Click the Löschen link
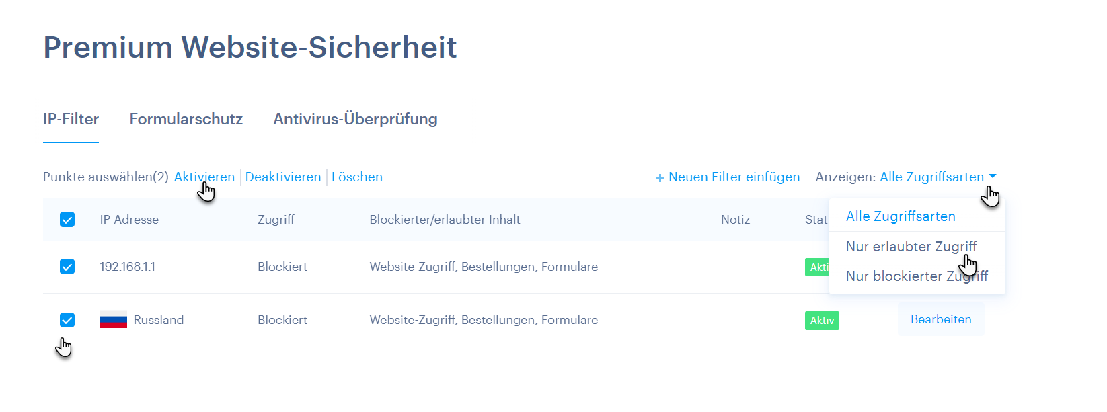This screenshot has width=1107, height=412. coord(357,177)
